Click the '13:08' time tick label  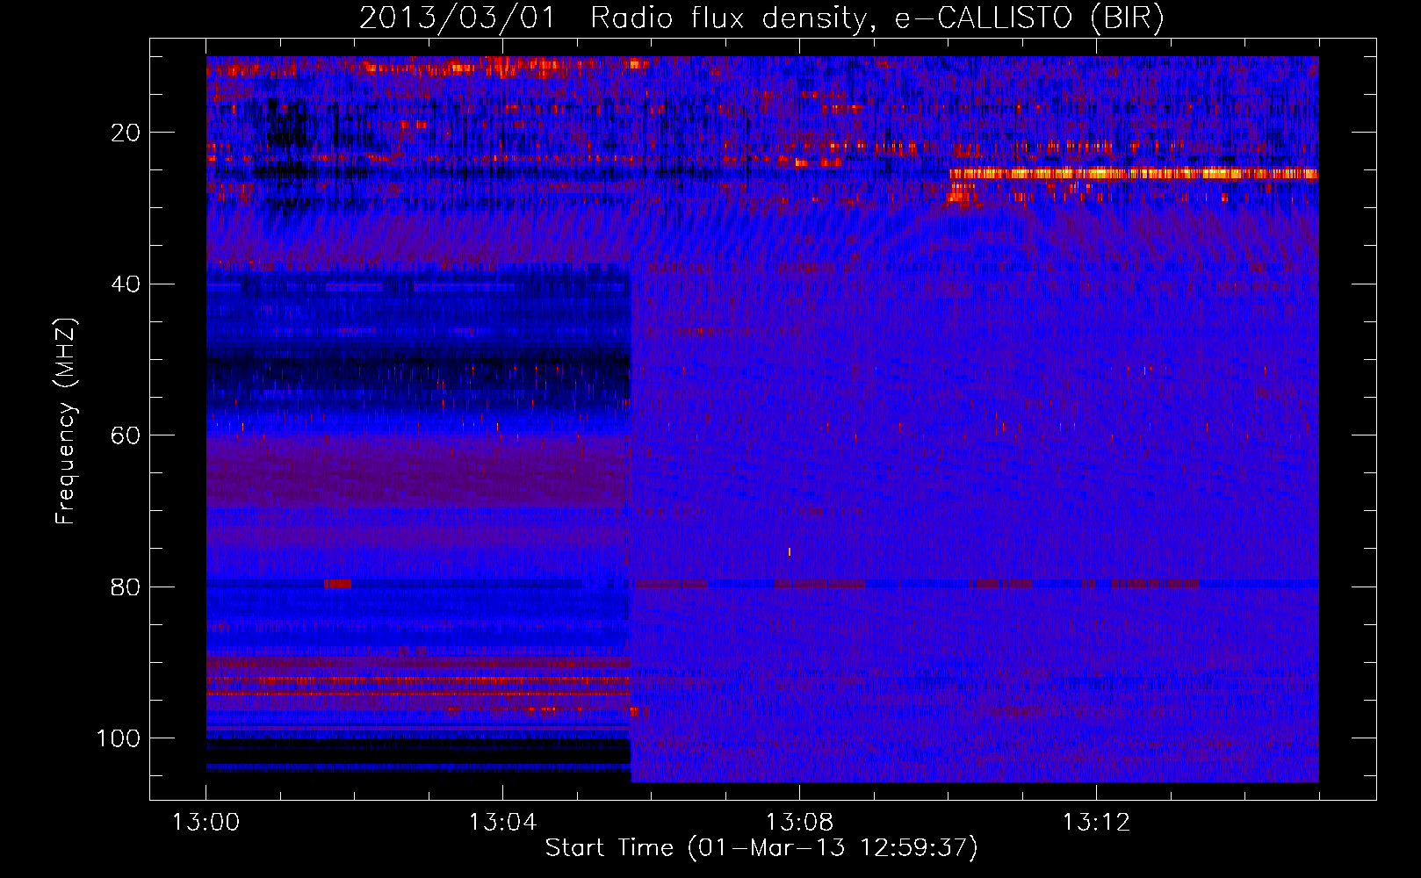(x=799, y=823)
